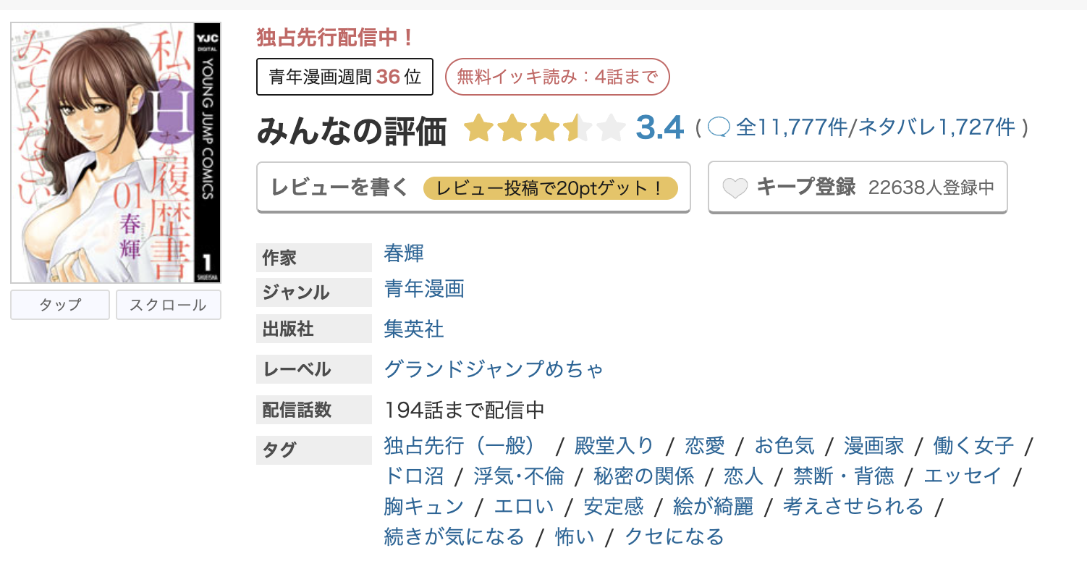Open the 続きが気になる tag
Screen dimensions: 1087x569
454,537
